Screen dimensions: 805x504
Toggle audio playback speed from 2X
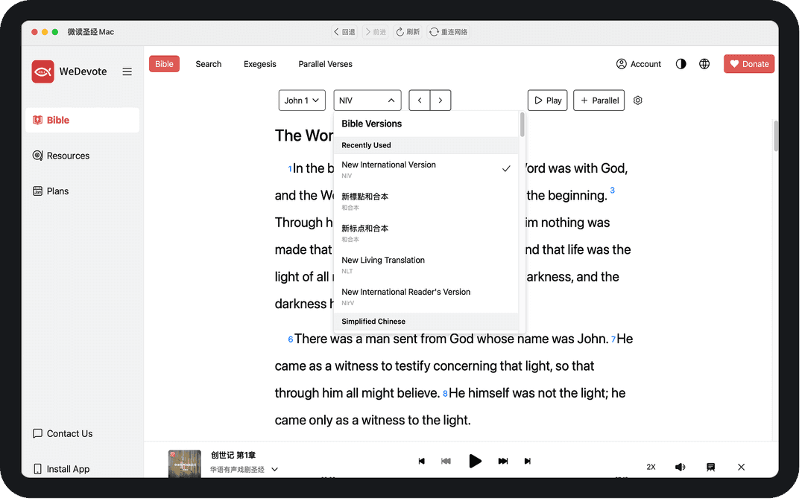tap(651, 467)
